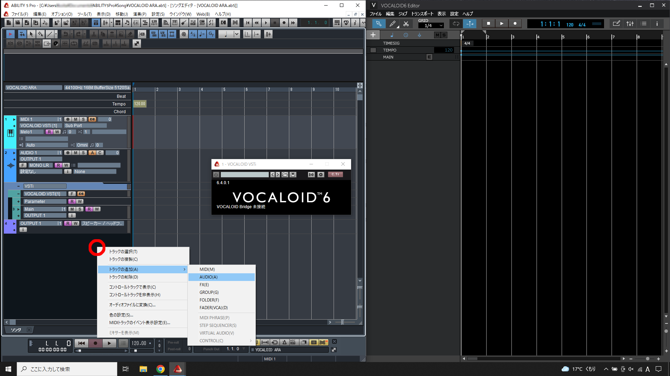Viewport: 670px width, 376px height.
Task: Open the mixer panel in VOCALOID6 Editor
Action: (x=630, y=23)
